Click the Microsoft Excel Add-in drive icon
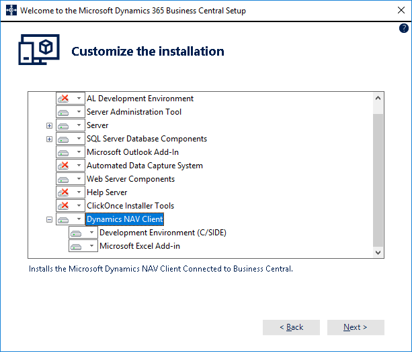Viewport: 412px width, 352px height. tap(76, 246)
